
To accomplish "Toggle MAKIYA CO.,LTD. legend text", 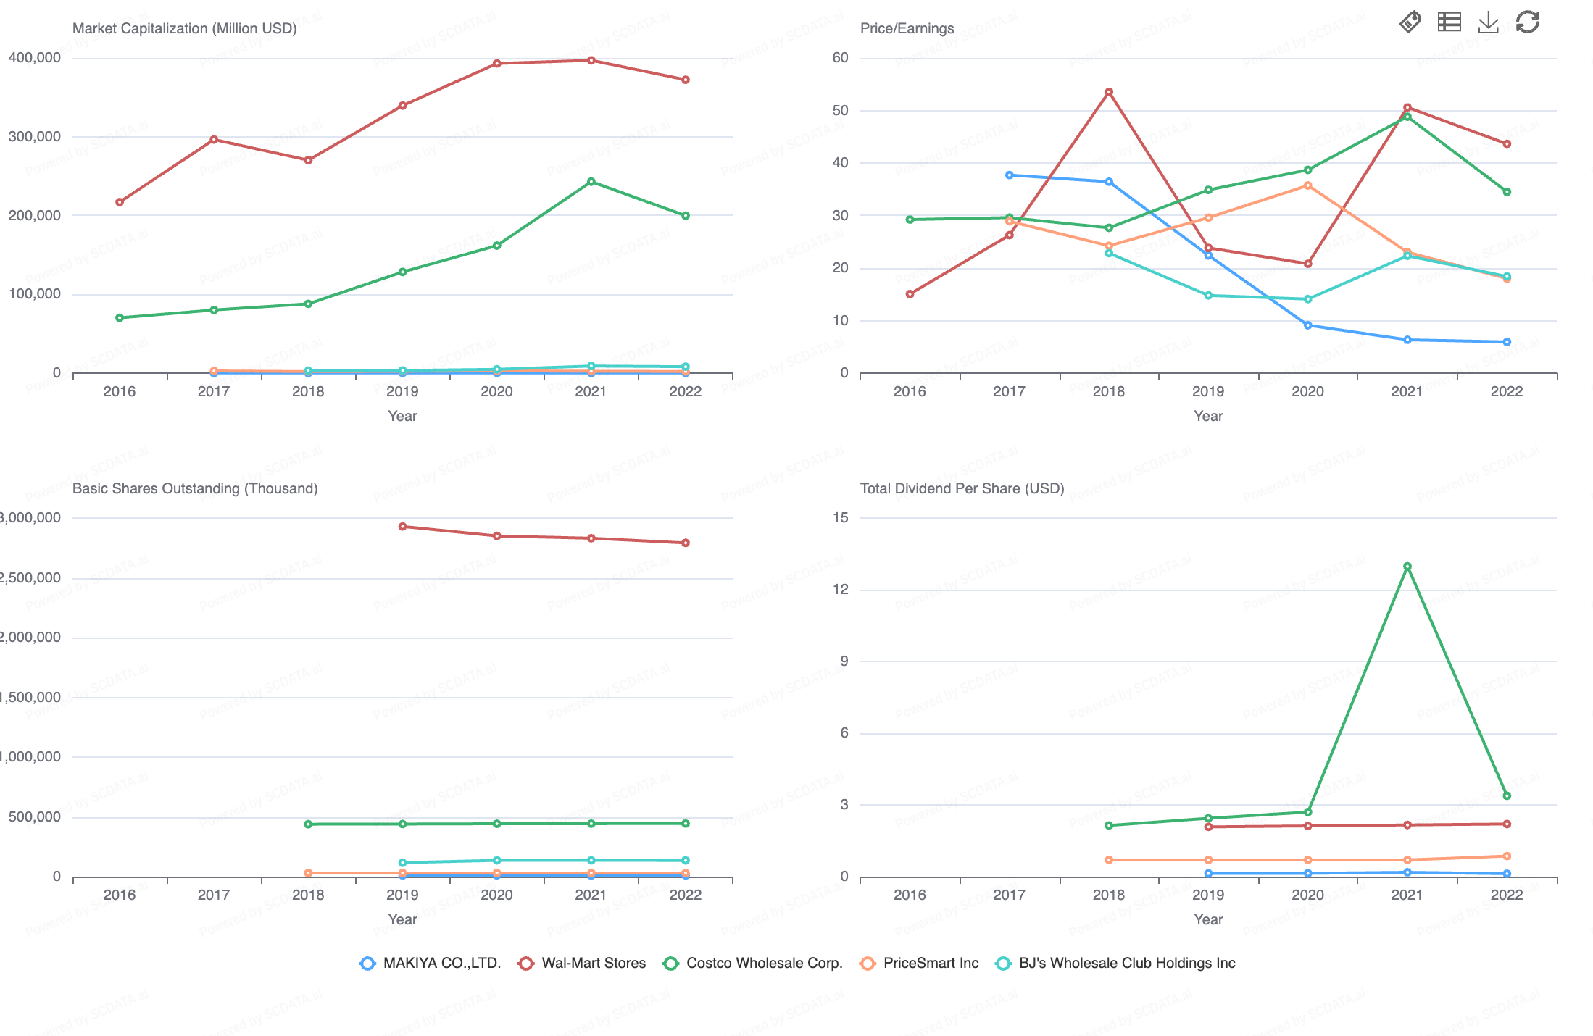I will (441, 964).
